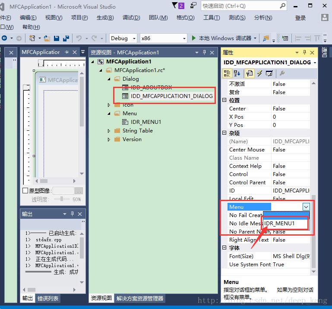
Task: Show properties by category icon
Action: [227, 73]
